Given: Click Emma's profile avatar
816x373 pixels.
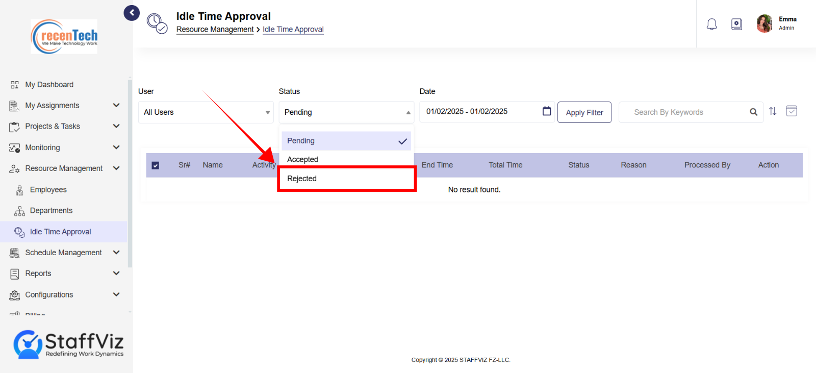Looking at the screenshot, I should click(764, 23).
